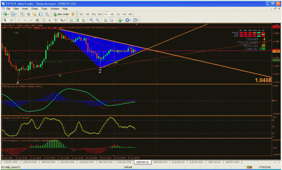
Task: Open the Help menu
Action: [65, 9]
